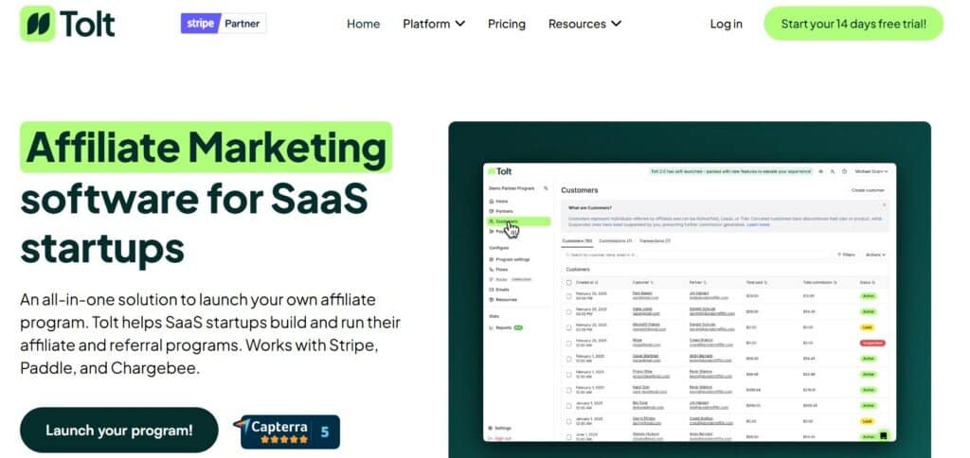Select Home in the top navigation

click(x=363, y=24)
